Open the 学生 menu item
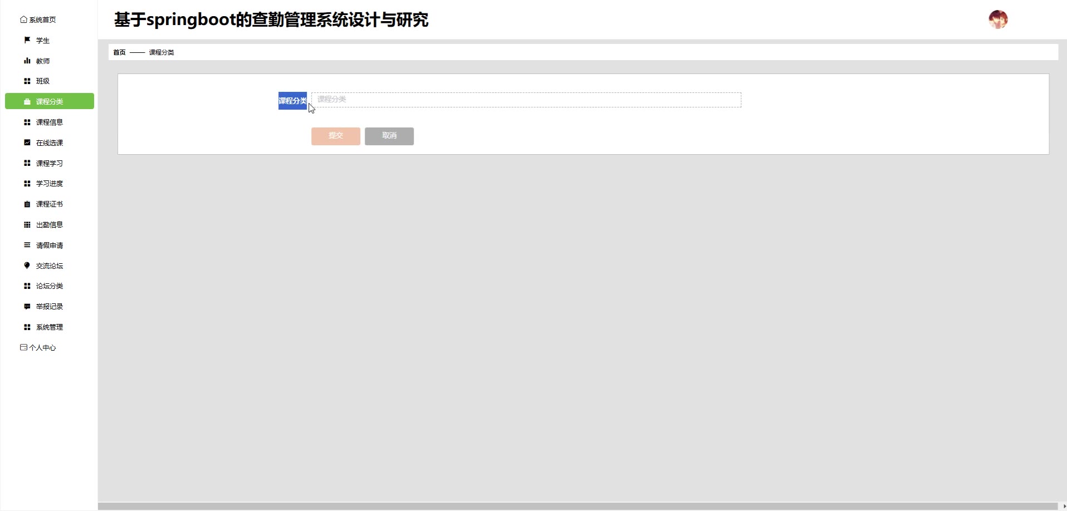 pos(43,40)
